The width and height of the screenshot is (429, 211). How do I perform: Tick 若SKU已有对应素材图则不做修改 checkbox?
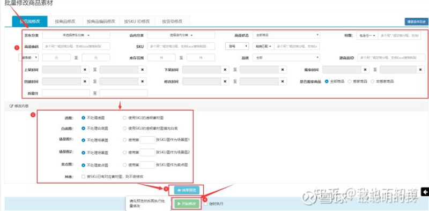(84, 177)
